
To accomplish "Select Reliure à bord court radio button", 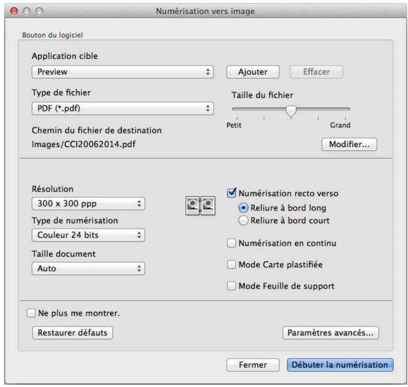I will click(x=243, y=221).
